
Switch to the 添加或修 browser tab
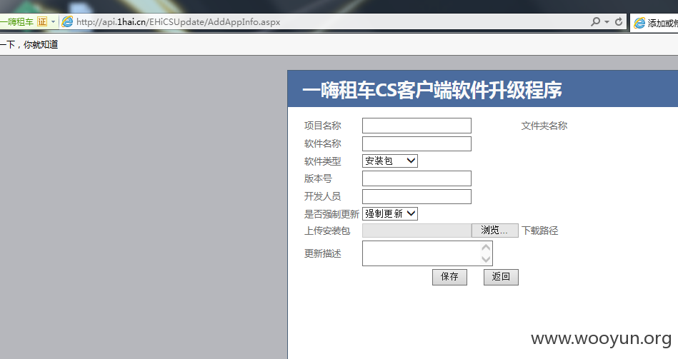point(655,23)
